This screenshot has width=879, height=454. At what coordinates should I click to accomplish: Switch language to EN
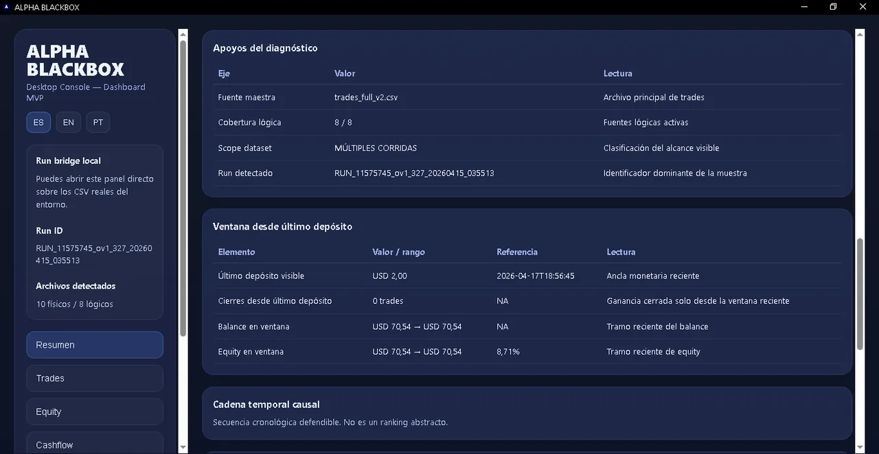tap(69, 123)
